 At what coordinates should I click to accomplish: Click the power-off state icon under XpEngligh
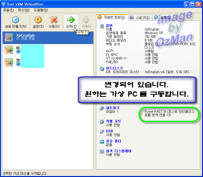click(18, 39)
